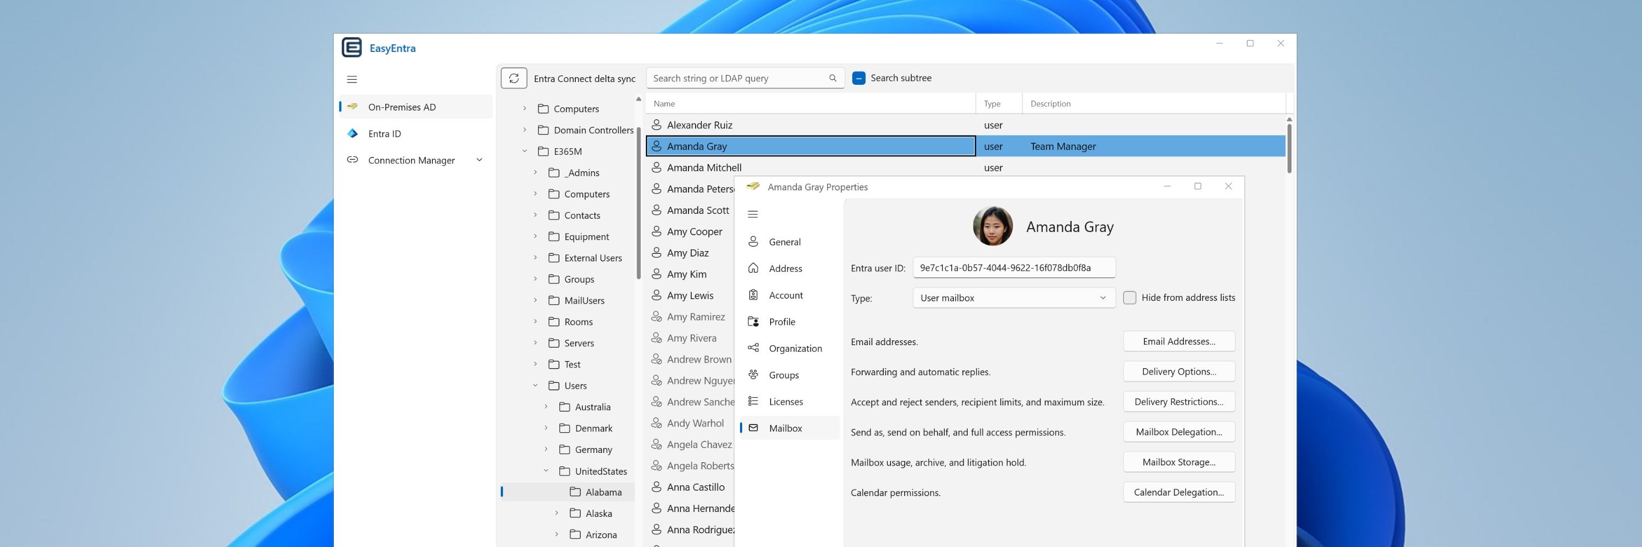The width and height of the screenshot is (1642, 547).
Task: Select the Arizona folder in the tree
Action: tap(600, 534)
